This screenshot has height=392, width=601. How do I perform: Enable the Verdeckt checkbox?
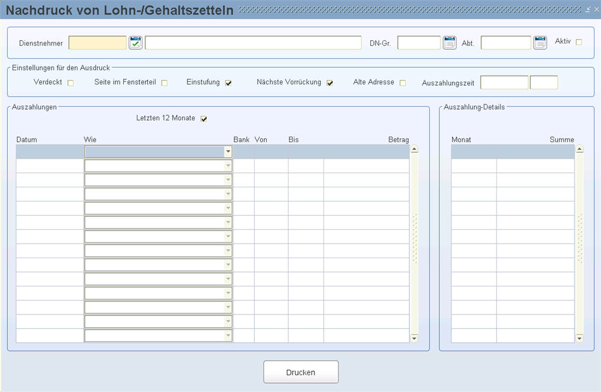pyautogui.click(x=70, y=83)
